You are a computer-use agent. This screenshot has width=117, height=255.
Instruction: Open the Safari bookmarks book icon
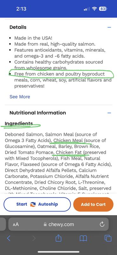click(x=83, y=238)
